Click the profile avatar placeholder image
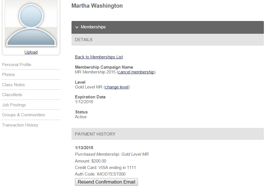The image size is (267, 192). 31,24
